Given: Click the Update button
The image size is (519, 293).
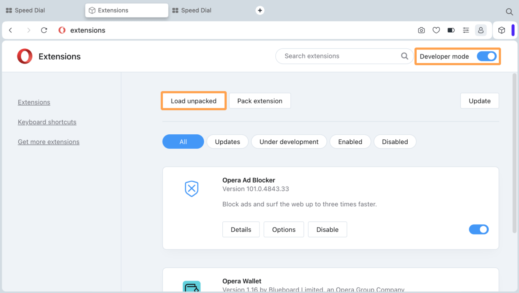Looking at the screenshot, I should [480, 101].
